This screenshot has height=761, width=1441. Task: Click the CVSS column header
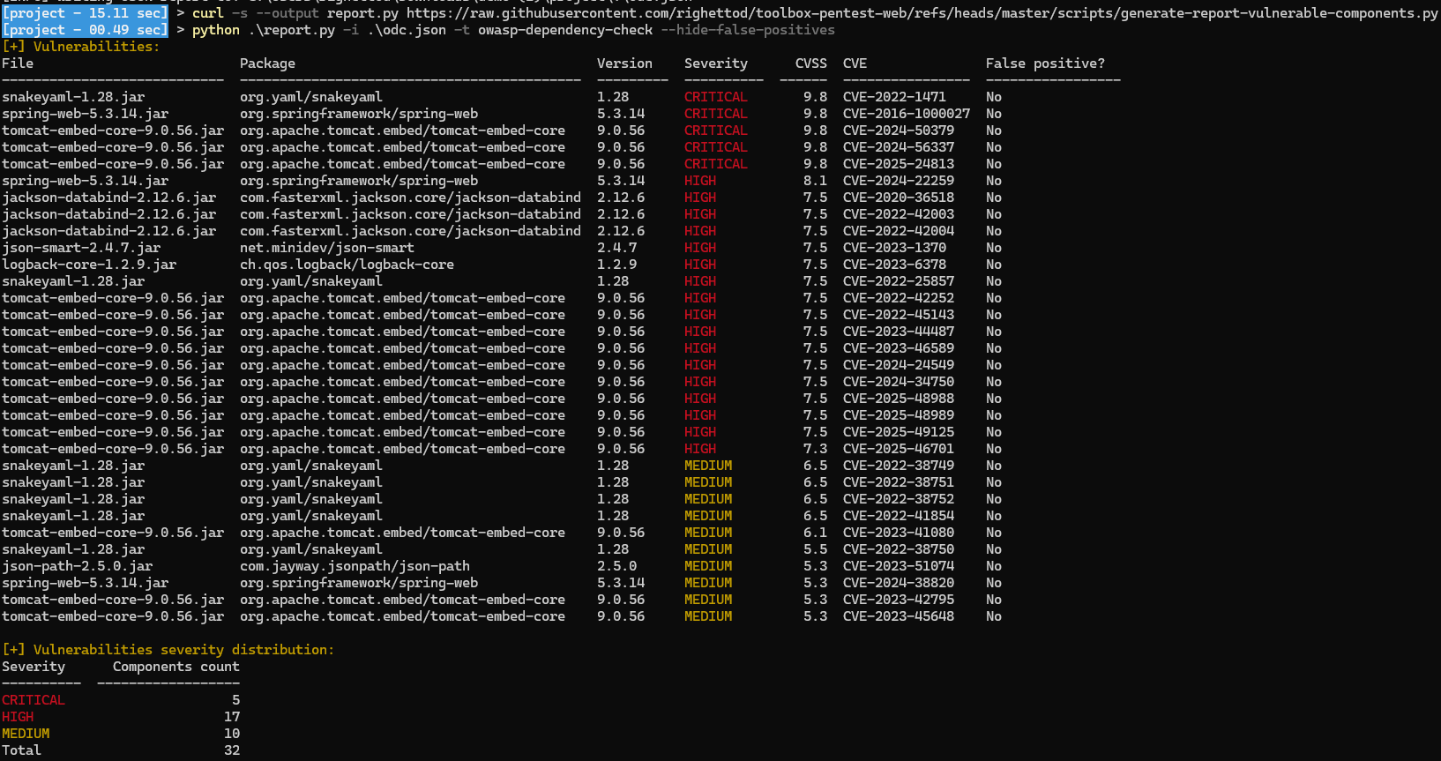[811, 63]
